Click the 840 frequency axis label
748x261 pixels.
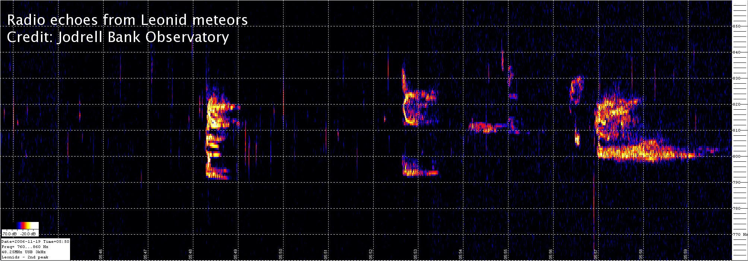737,52
